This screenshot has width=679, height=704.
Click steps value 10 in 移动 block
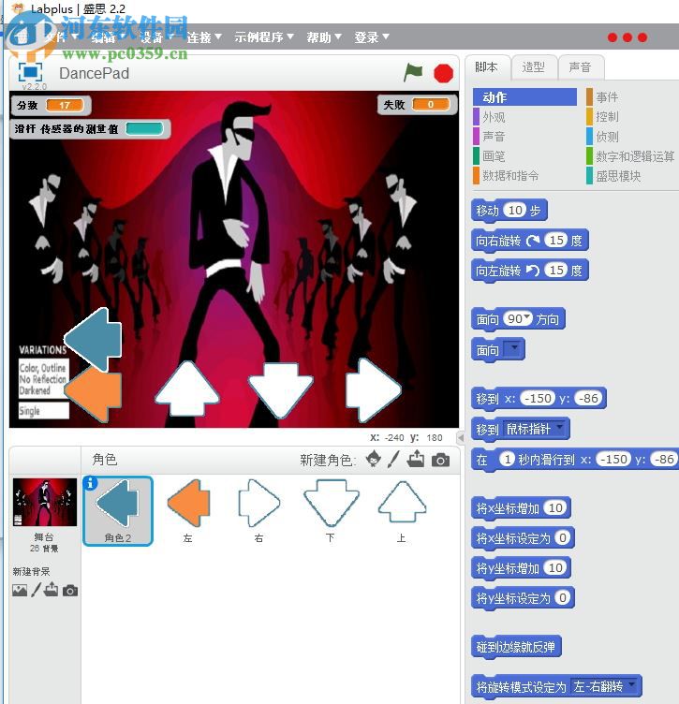click(x=515, y=210)
